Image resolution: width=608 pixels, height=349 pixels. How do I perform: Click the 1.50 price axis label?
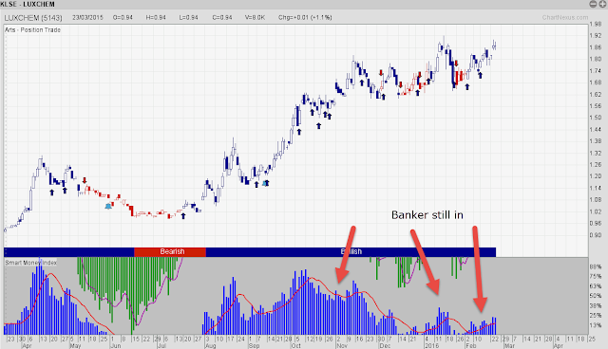pyautogui.click(x=596, y=118)
